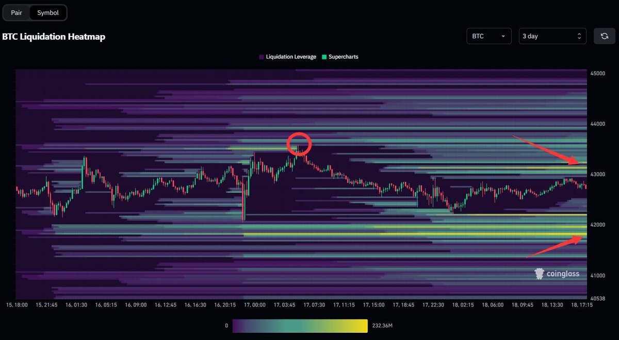
Task: Click the 42000 price axis label
Action: [x=597, y=225]
